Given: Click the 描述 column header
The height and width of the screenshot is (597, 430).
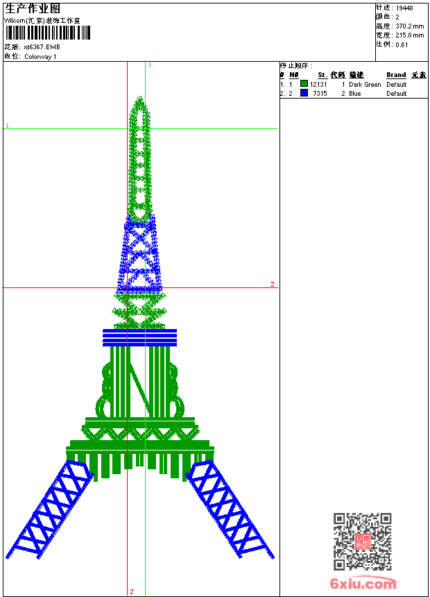Looking at the screenshot, I should (x=356, y=75).
